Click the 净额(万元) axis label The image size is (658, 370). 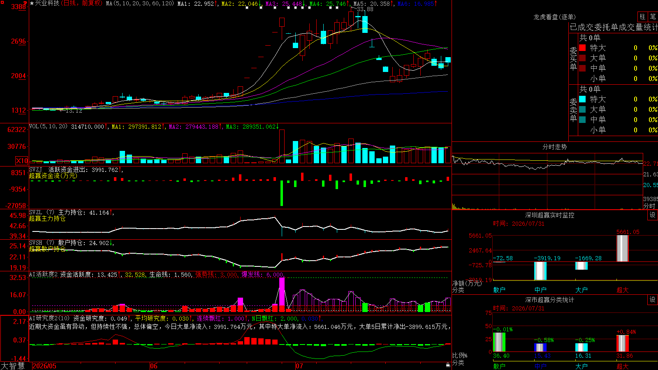pos(467,283)
